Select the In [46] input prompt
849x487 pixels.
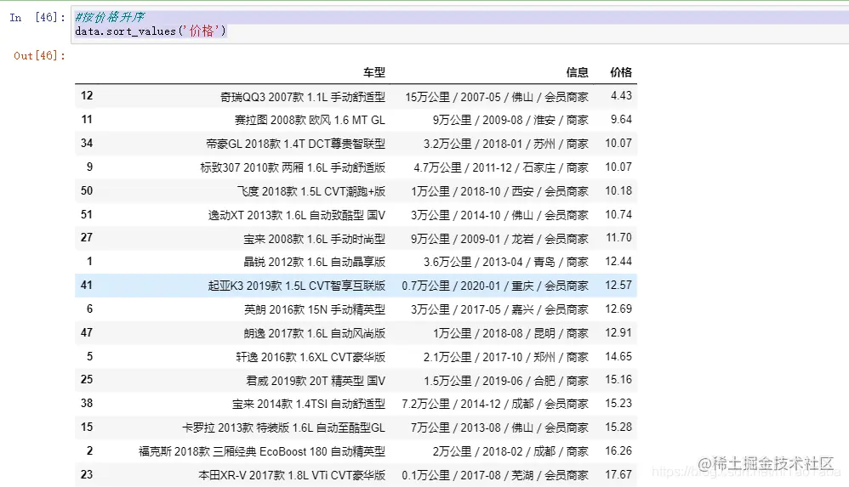[37, 17]
